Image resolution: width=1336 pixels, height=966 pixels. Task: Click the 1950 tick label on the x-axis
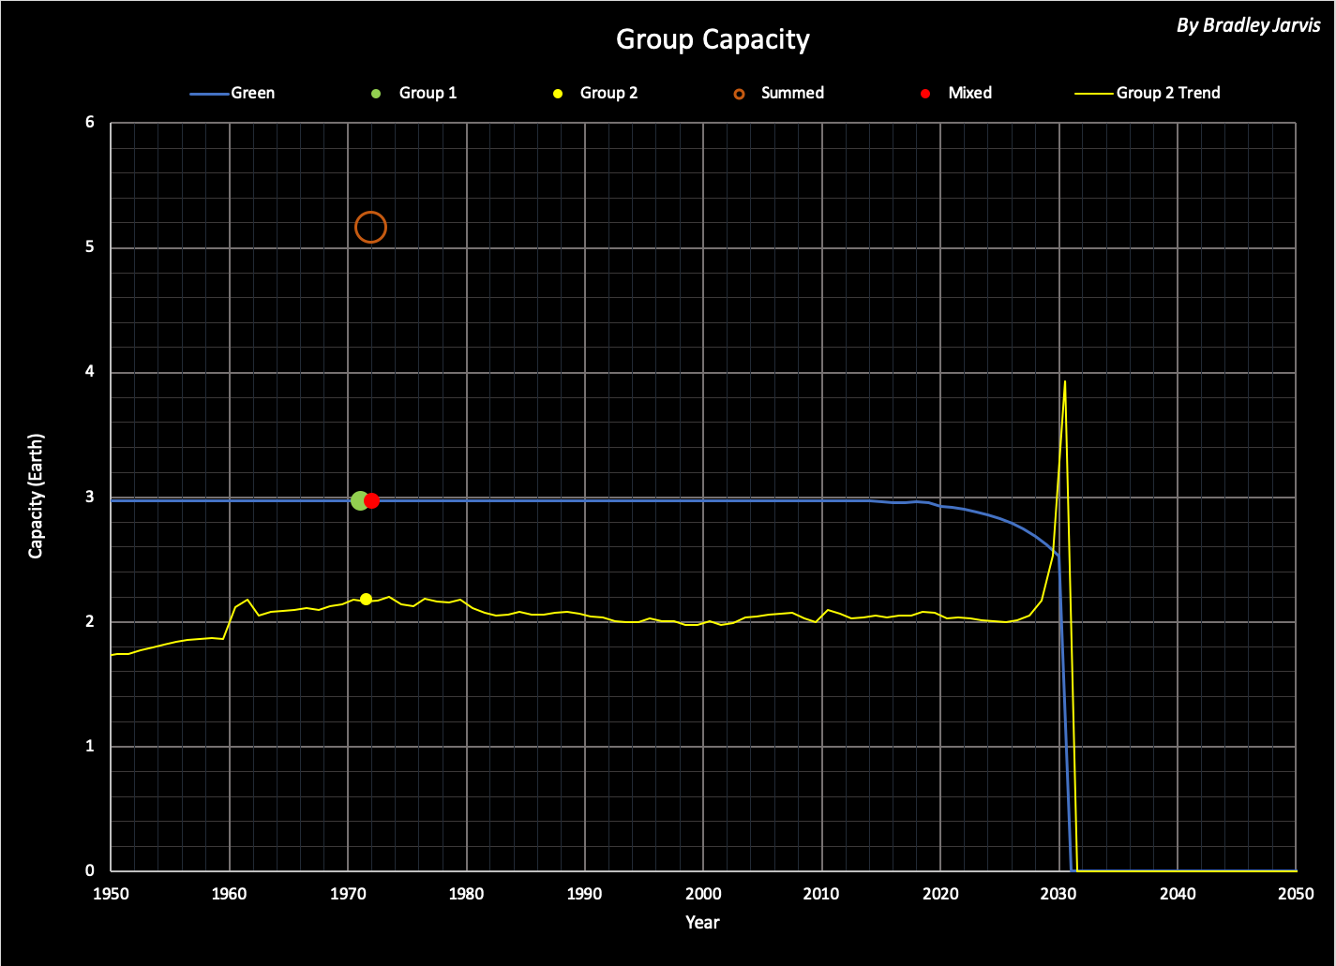pos(111,893)
